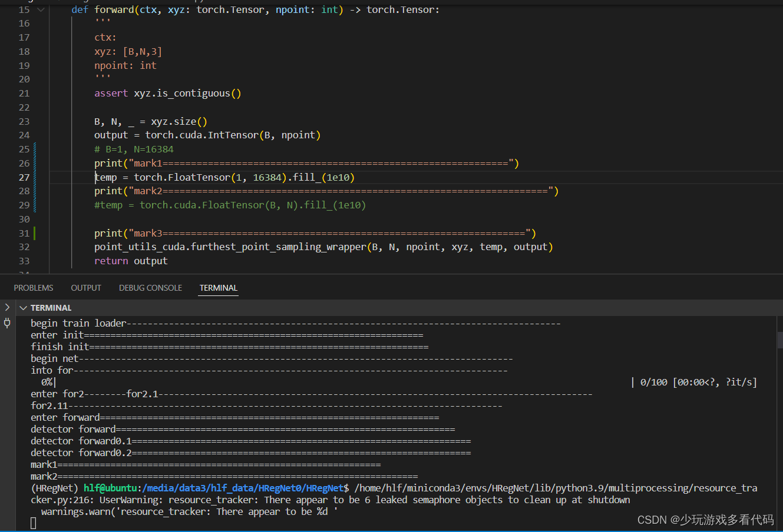This screenshot has height=532, width=783.
Task: Switch to the PROBLEMS panel tab
Action: (x=34, y=288)
